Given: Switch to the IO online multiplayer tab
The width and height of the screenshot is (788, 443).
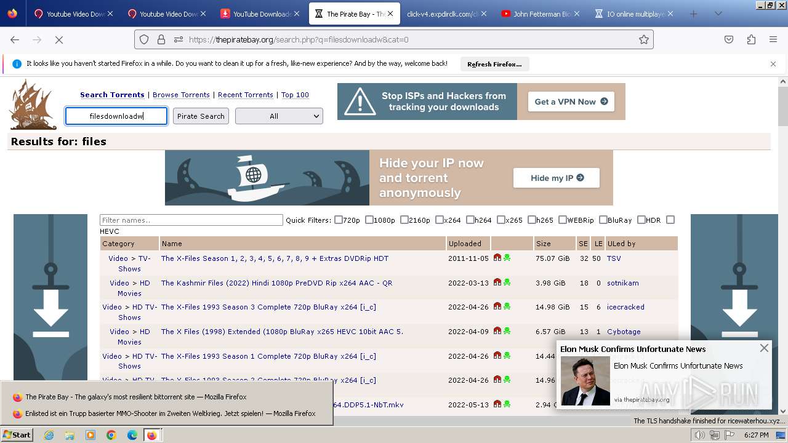Looking at the screenshot, I should pyautogui.click(x=633, y=14).
